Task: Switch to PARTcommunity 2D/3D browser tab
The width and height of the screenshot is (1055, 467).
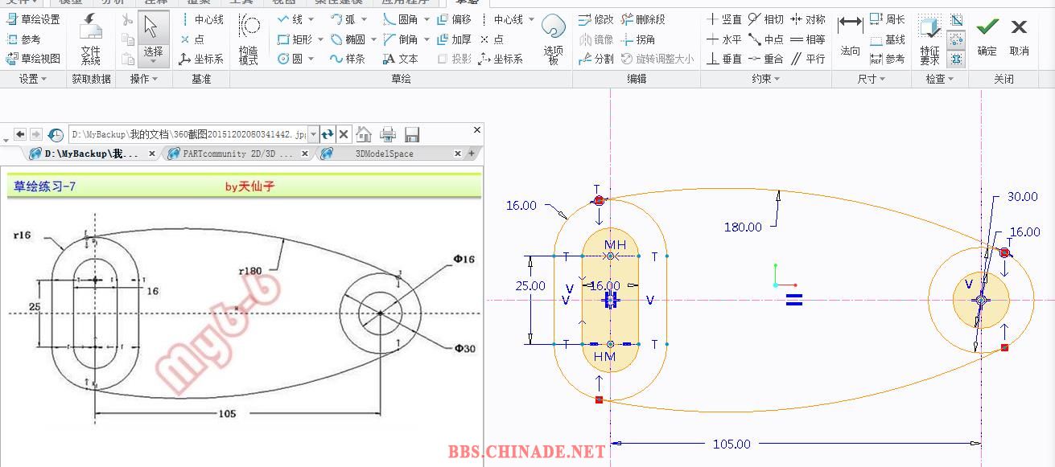Action: [238, 154]
